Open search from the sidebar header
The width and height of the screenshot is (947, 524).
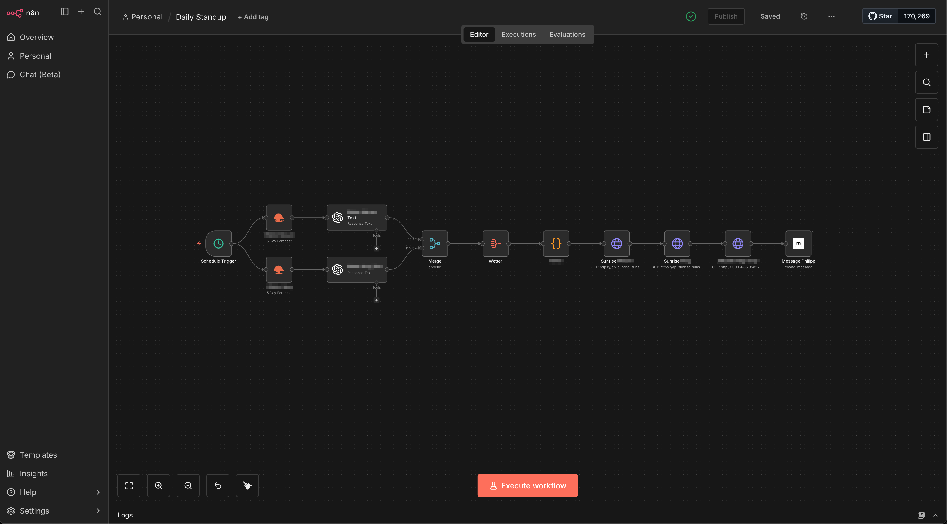pyautogui.click(x=97, y=12)
